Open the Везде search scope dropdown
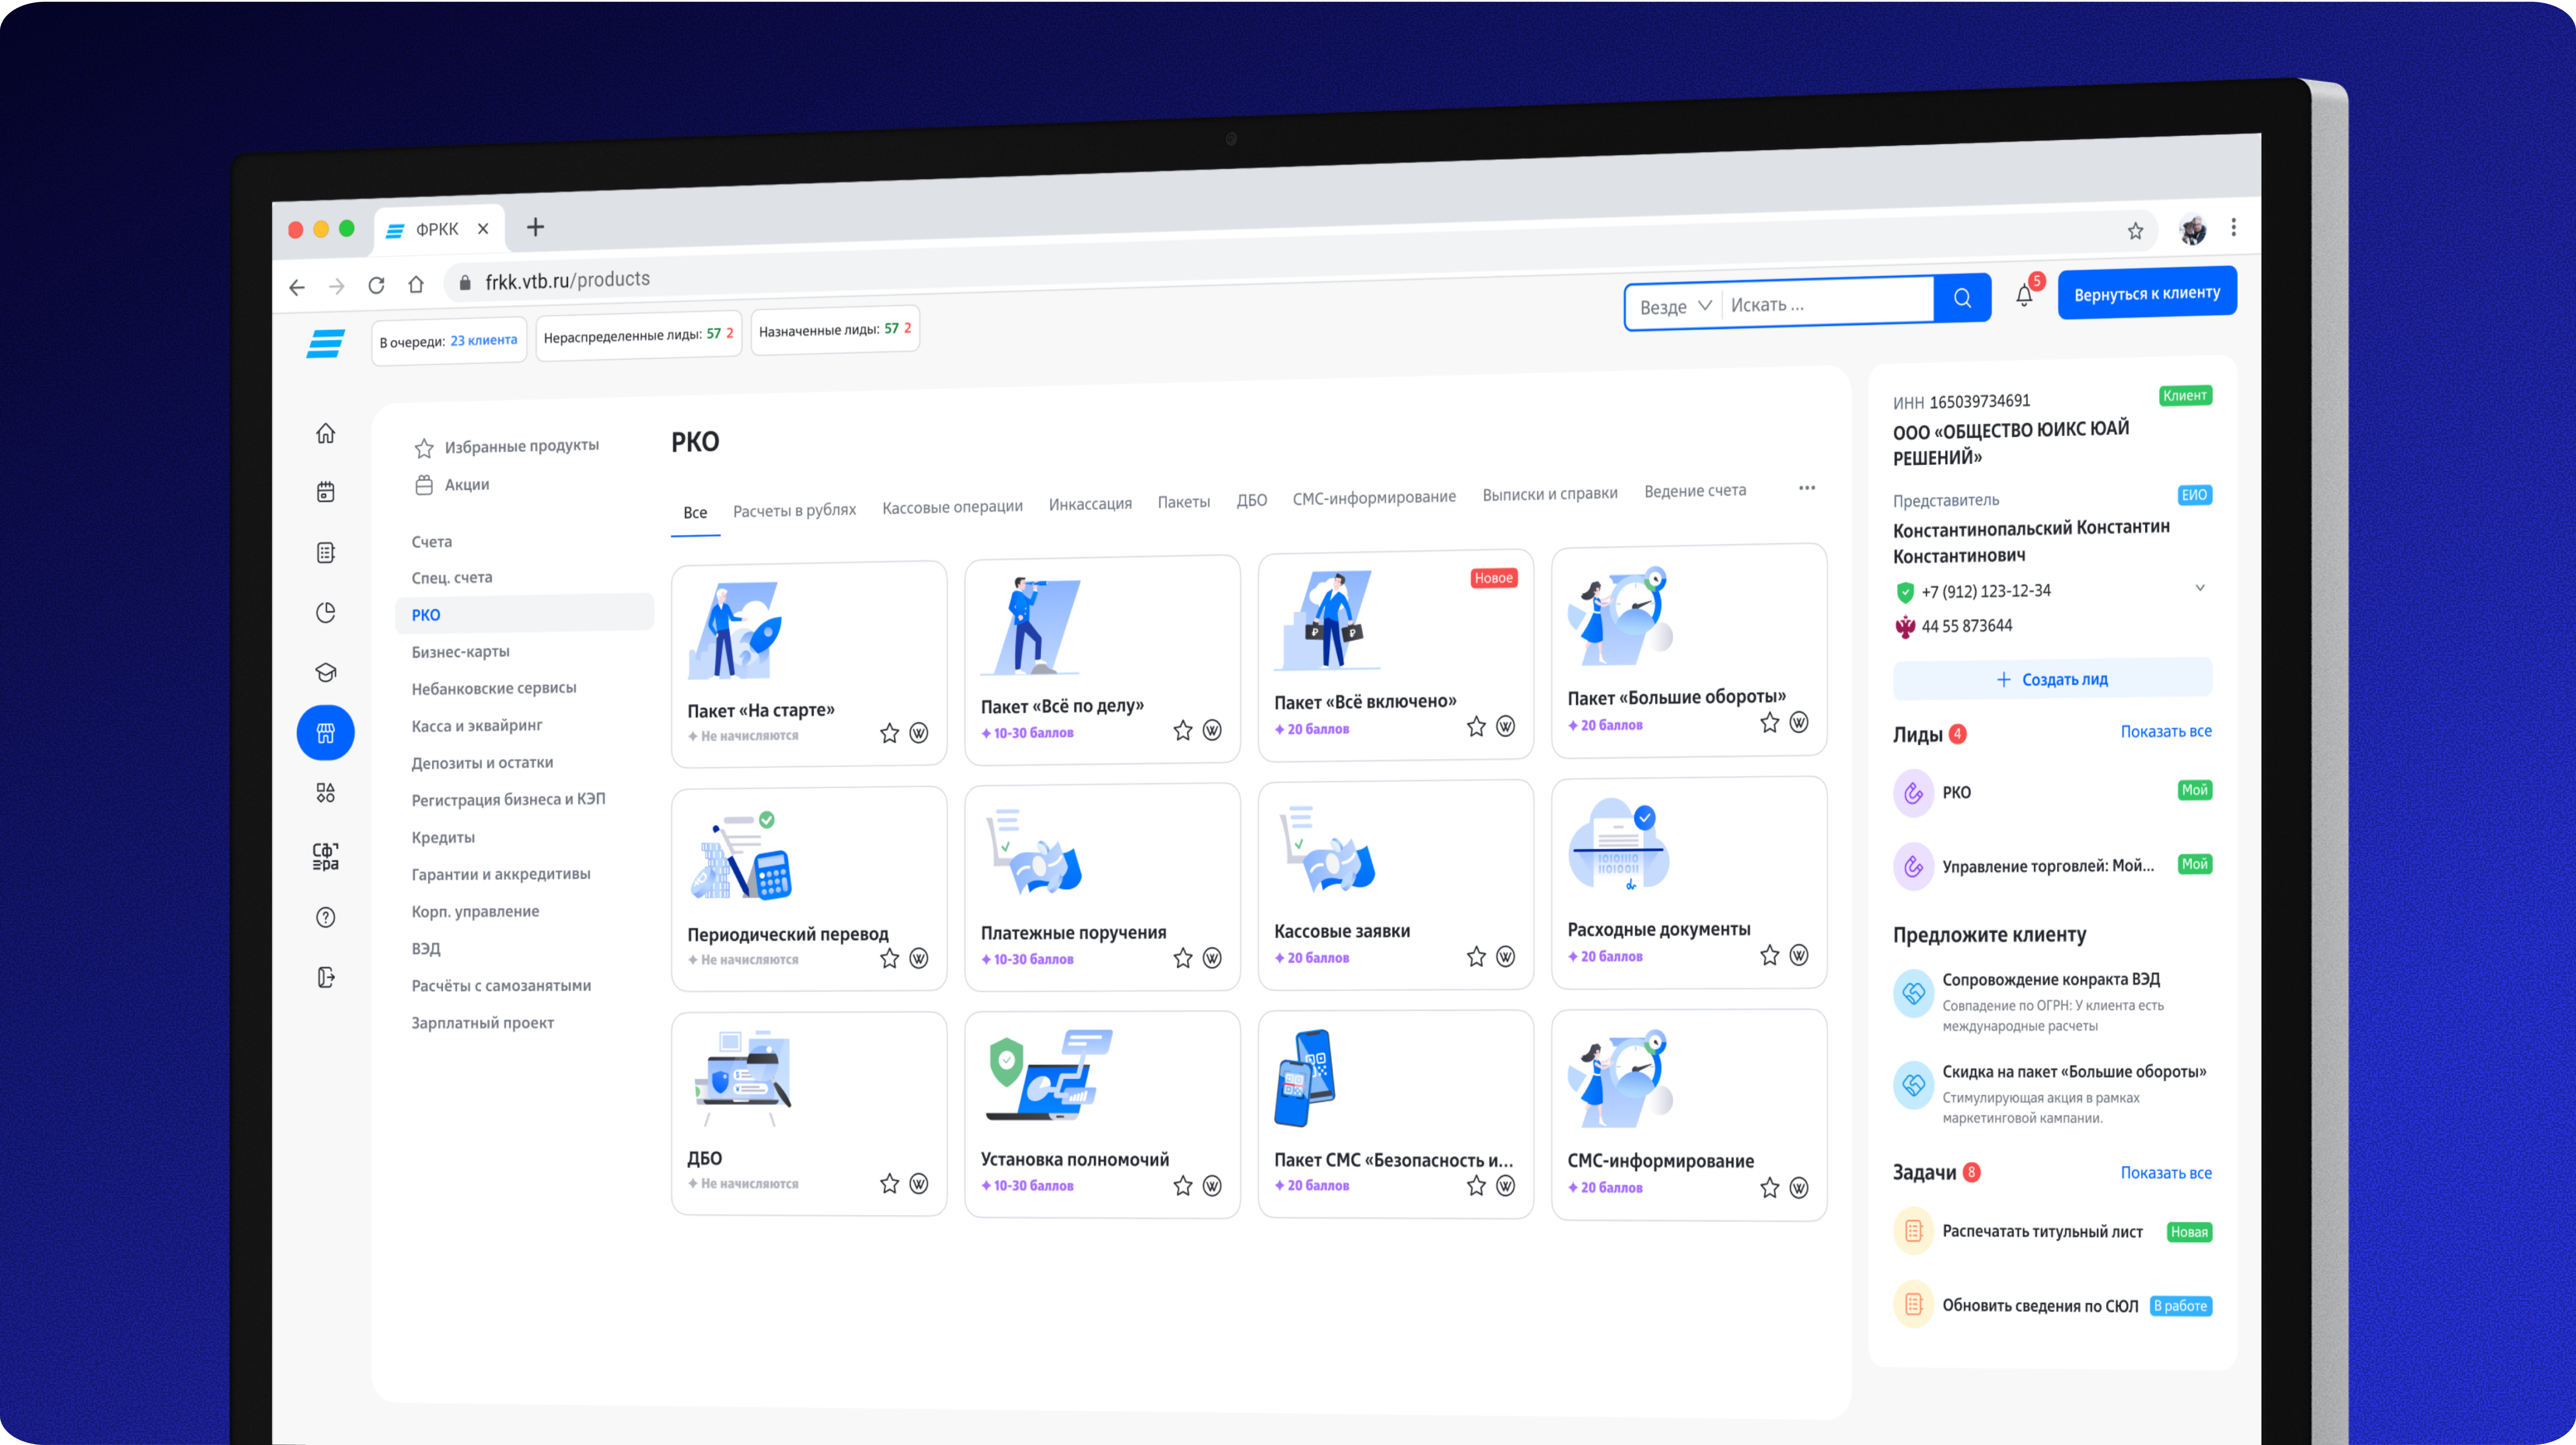 pyautogui.click(x=1675, y=306)
